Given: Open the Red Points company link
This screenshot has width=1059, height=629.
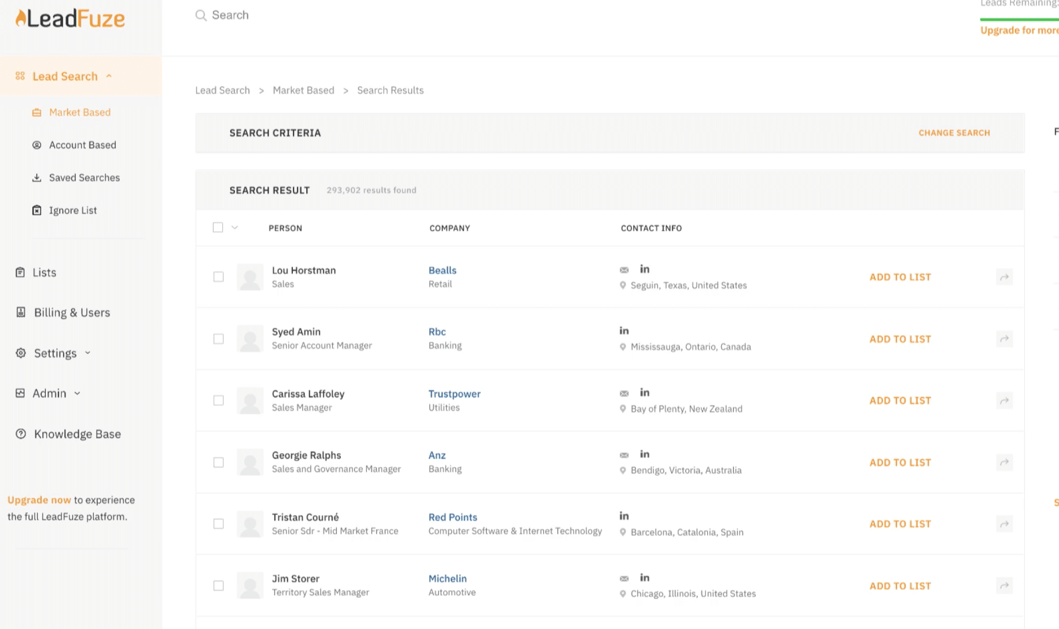Looking at the screenshot, I should coord(453,517).
